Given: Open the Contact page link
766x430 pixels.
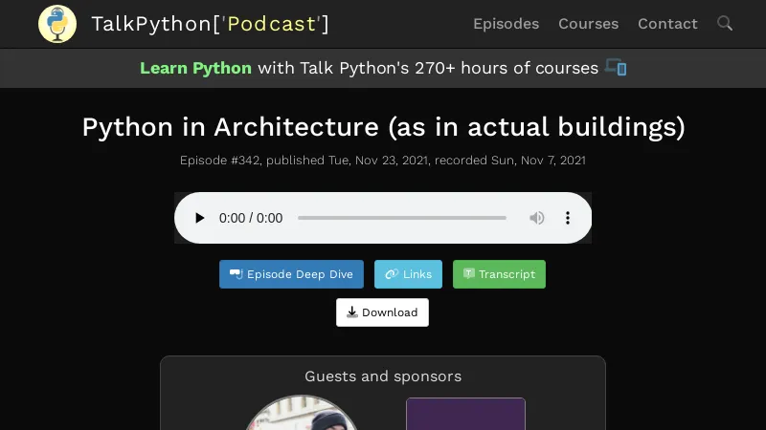Looking at the screenshot, I should [667, 24].
